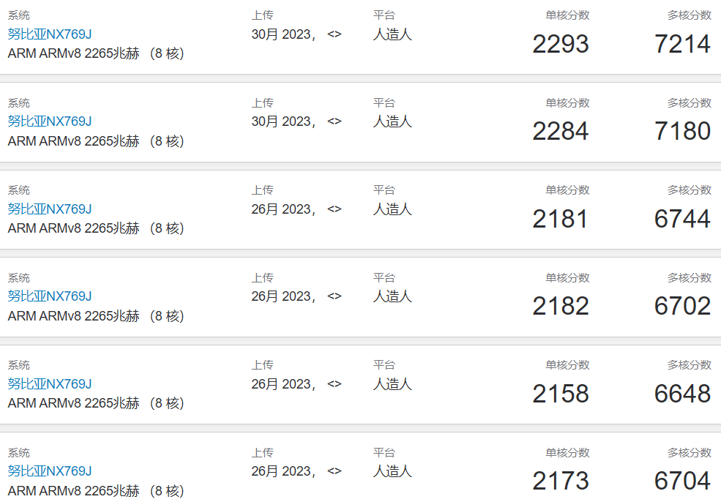The width and height of the screenshot is (721, 502).
Task: Click the 人造人 platform text in the 7214 row
Action: click(392, 34)
